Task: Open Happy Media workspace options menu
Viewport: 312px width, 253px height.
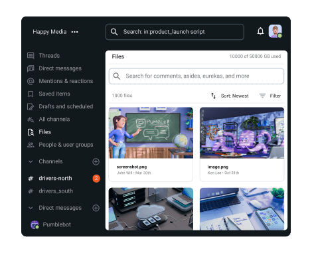Action: 75,32
